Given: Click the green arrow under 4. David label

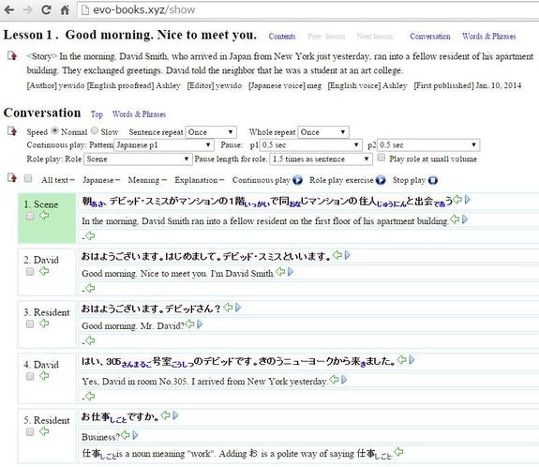Looking at the screenshot, I should (44, 376).
